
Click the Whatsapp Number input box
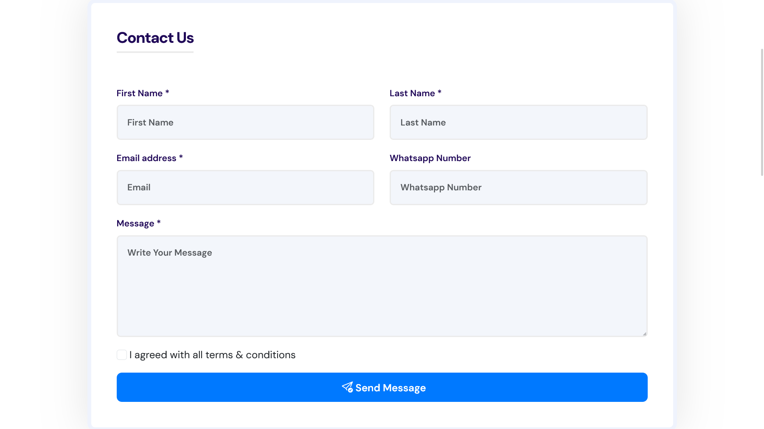(x=518, y=187)
